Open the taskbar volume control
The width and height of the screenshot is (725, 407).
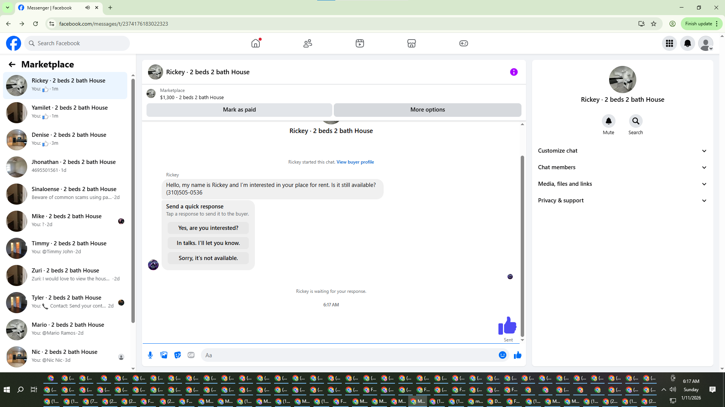click(673, 390)
